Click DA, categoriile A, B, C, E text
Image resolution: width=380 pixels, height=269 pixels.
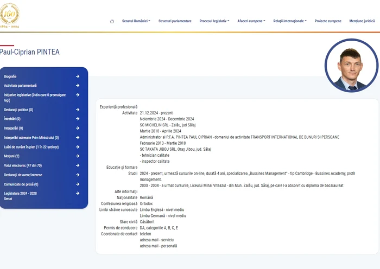159,228
